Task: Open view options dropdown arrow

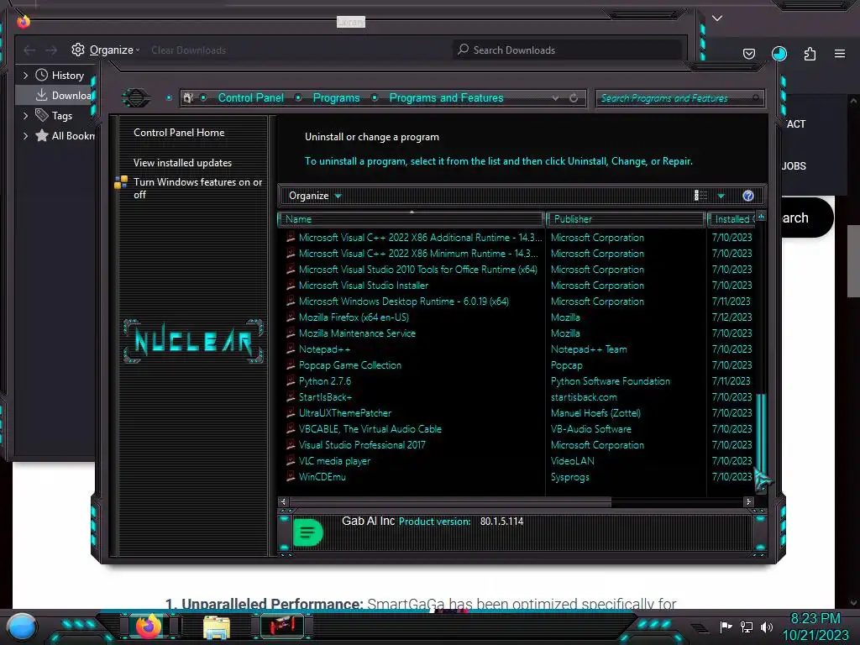Action: point(721,196)
